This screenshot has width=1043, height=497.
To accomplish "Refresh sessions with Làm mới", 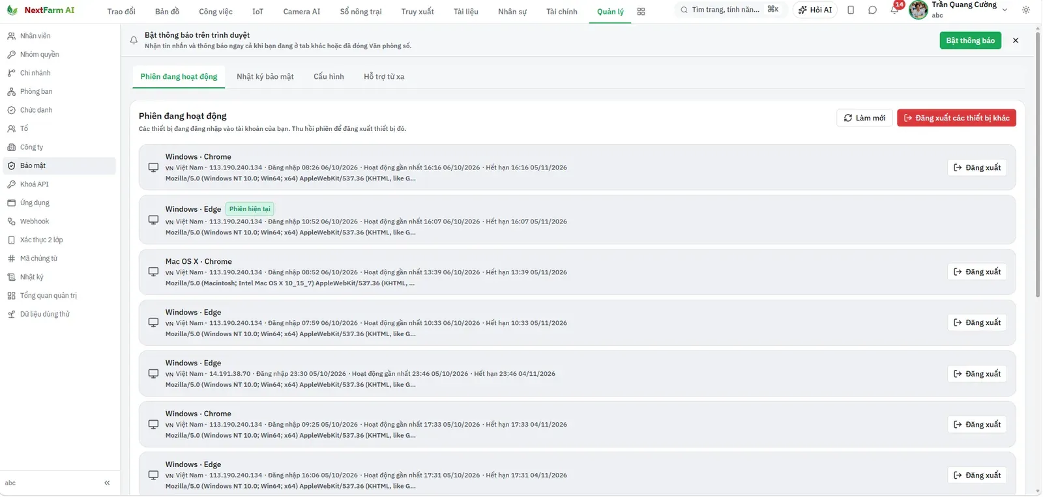I will coord(864,118).
